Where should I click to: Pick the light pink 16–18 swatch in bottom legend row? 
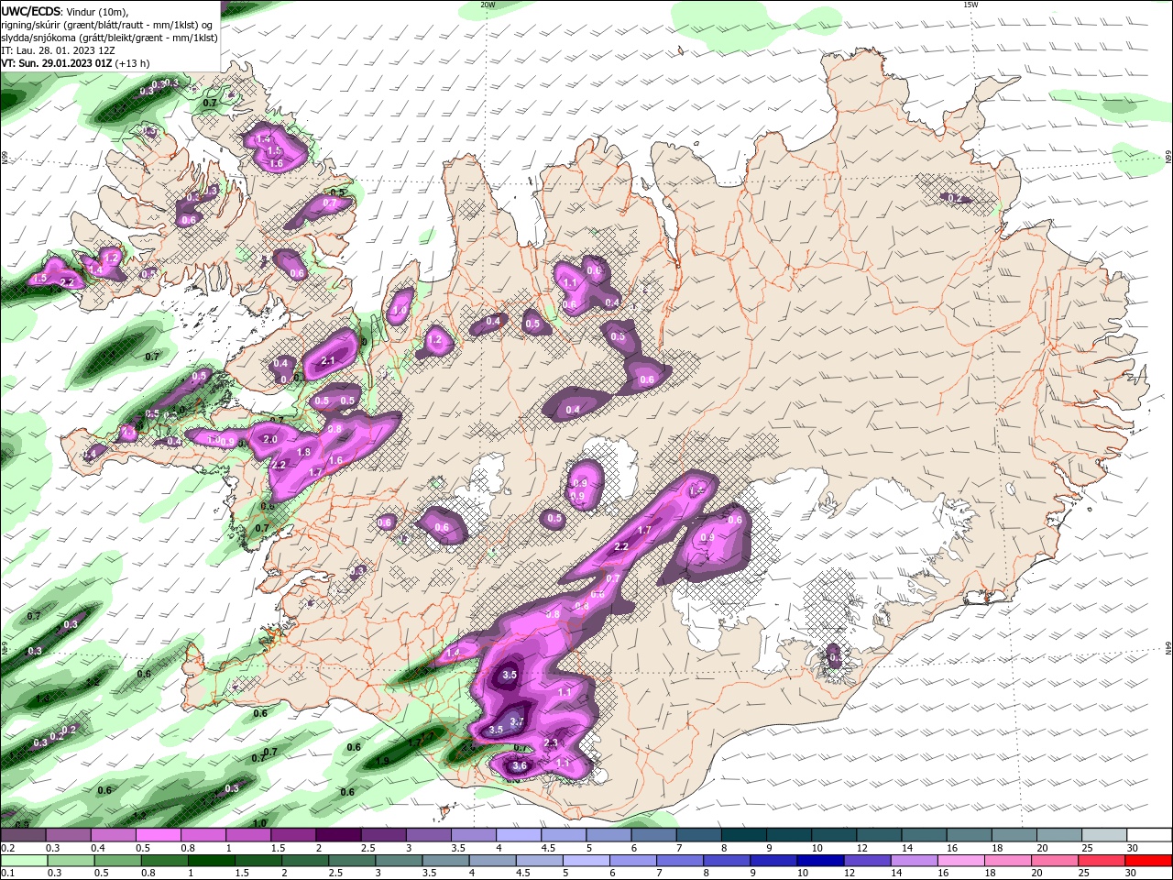[x=960, y=861]
